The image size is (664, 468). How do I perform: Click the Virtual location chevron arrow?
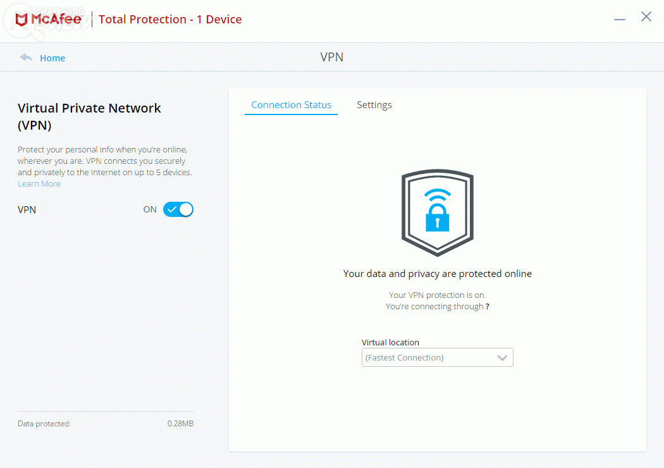[x=502, y=358]
